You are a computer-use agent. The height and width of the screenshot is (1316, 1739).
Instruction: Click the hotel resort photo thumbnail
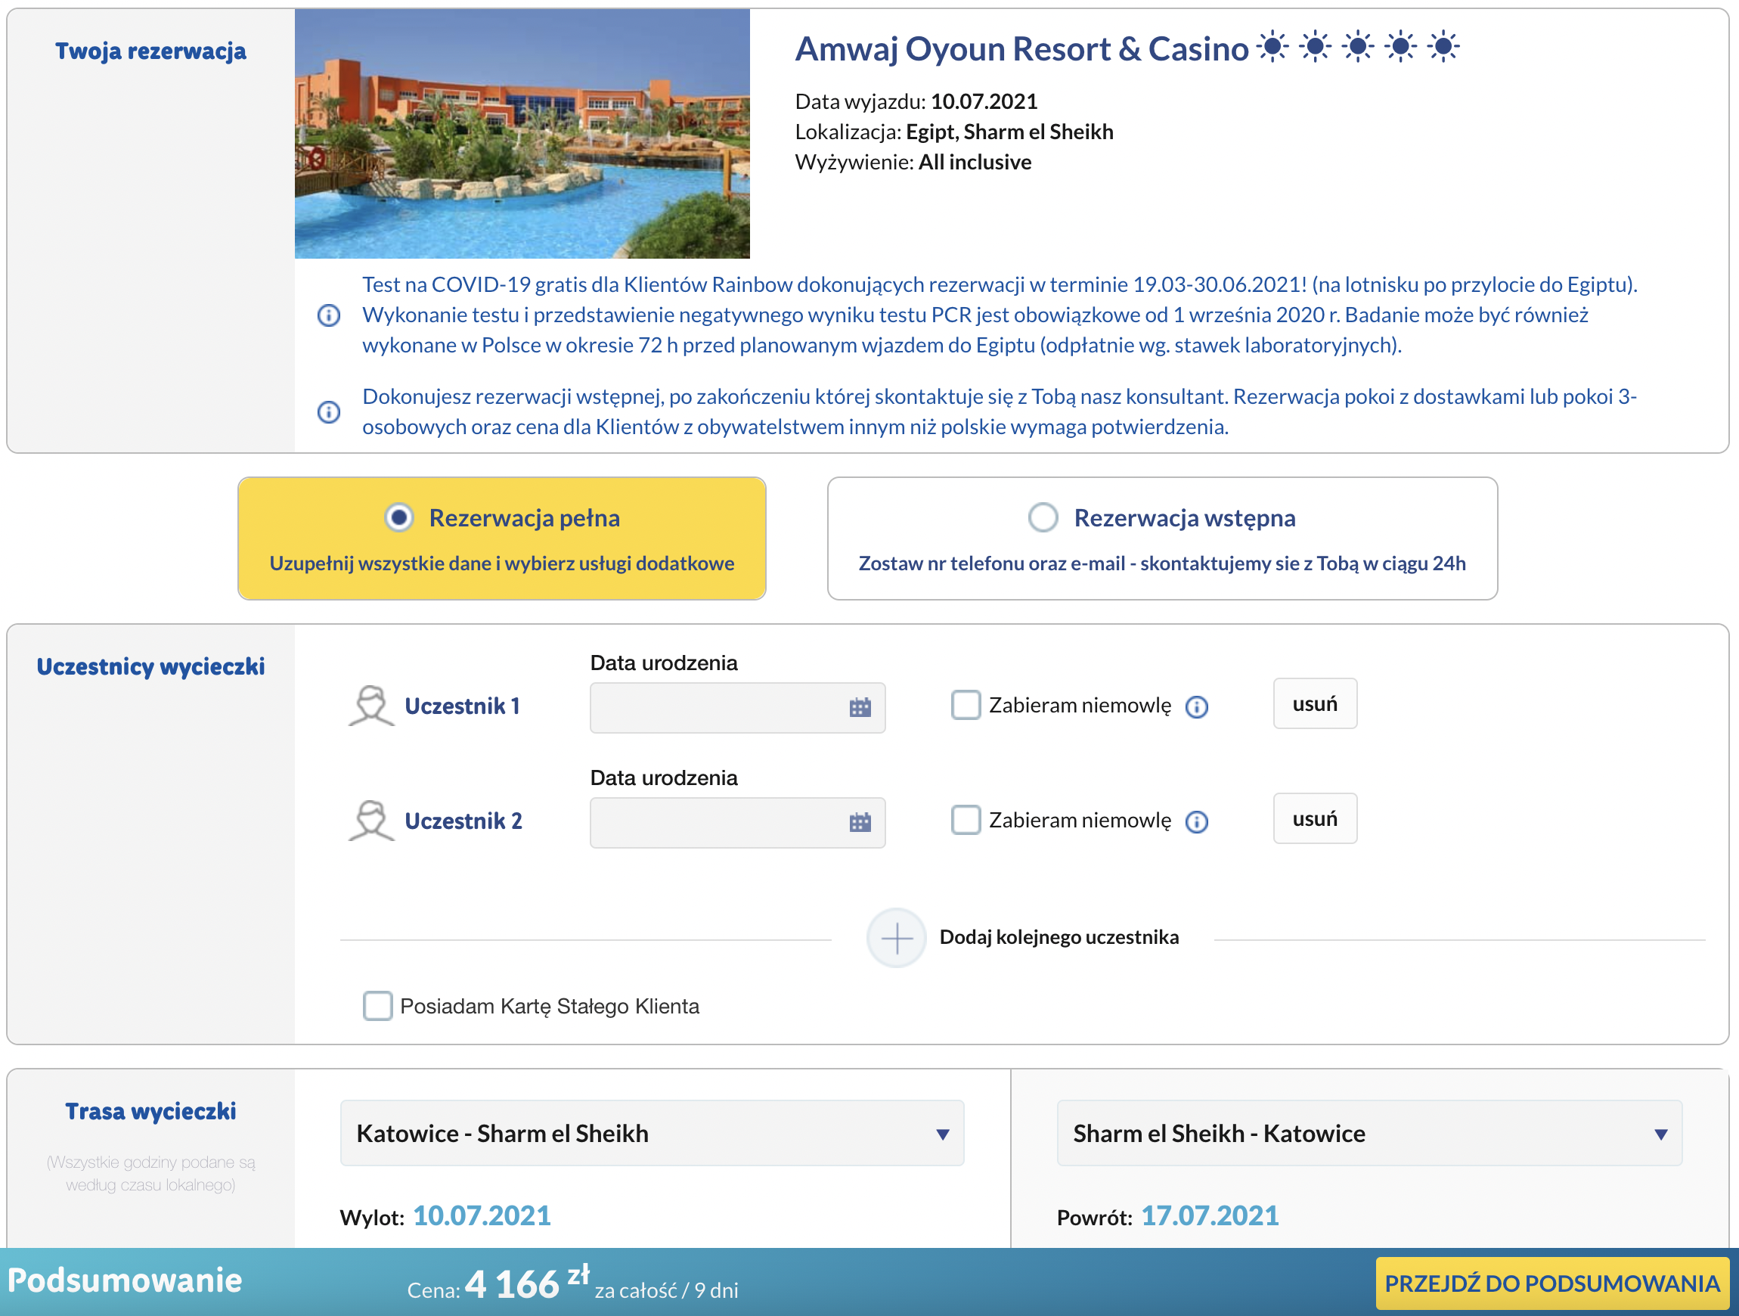coord(522,134)
